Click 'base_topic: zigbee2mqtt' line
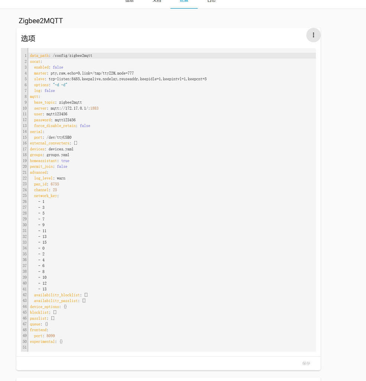Viewport: 366px width, 381px height. 58,102
